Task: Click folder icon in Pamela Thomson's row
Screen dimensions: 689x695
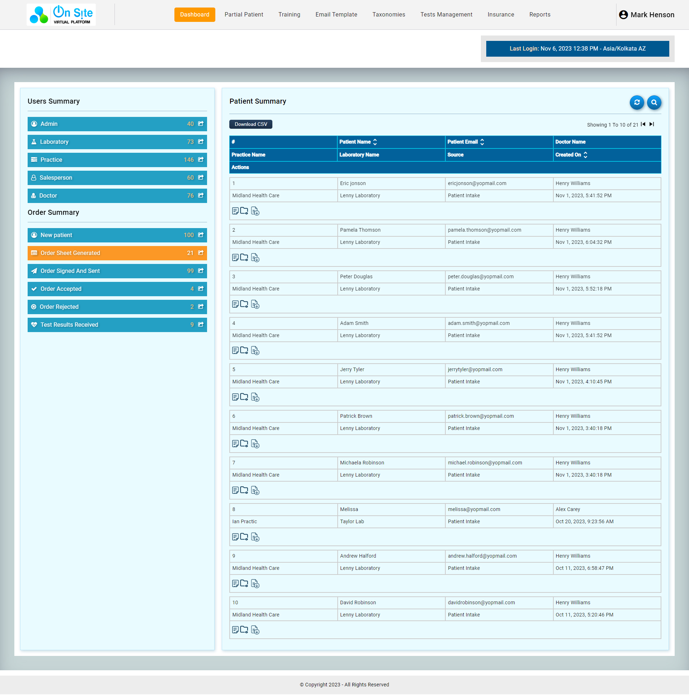Action: tap(244, 257)
